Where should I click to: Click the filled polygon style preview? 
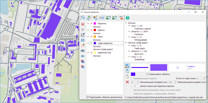coord(159,67)
